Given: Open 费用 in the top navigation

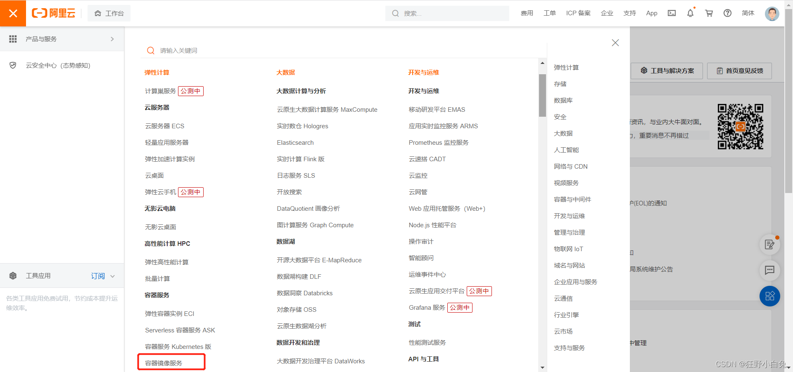Looking at the screenshot, I should pos(527,13).
